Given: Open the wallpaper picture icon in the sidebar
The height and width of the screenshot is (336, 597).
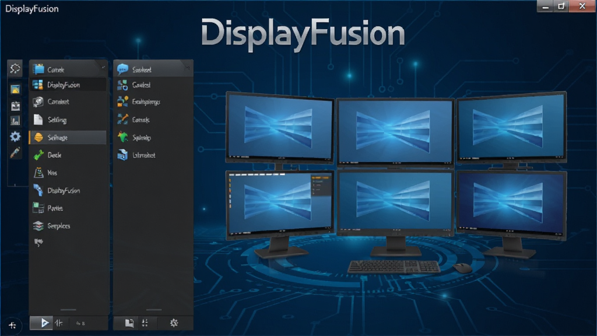Looking at the screenshot, I should click(15, 89).
